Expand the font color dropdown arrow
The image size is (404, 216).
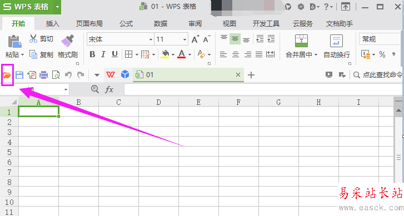189,54
